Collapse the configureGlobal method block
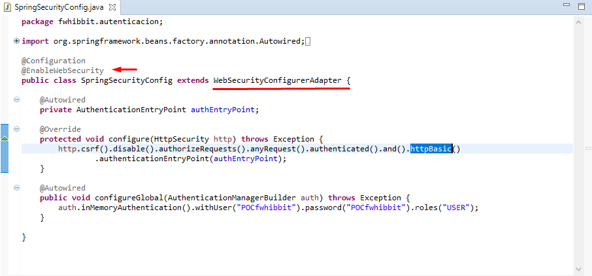Viewport: 592px width, 276px height. click(16, 188)
